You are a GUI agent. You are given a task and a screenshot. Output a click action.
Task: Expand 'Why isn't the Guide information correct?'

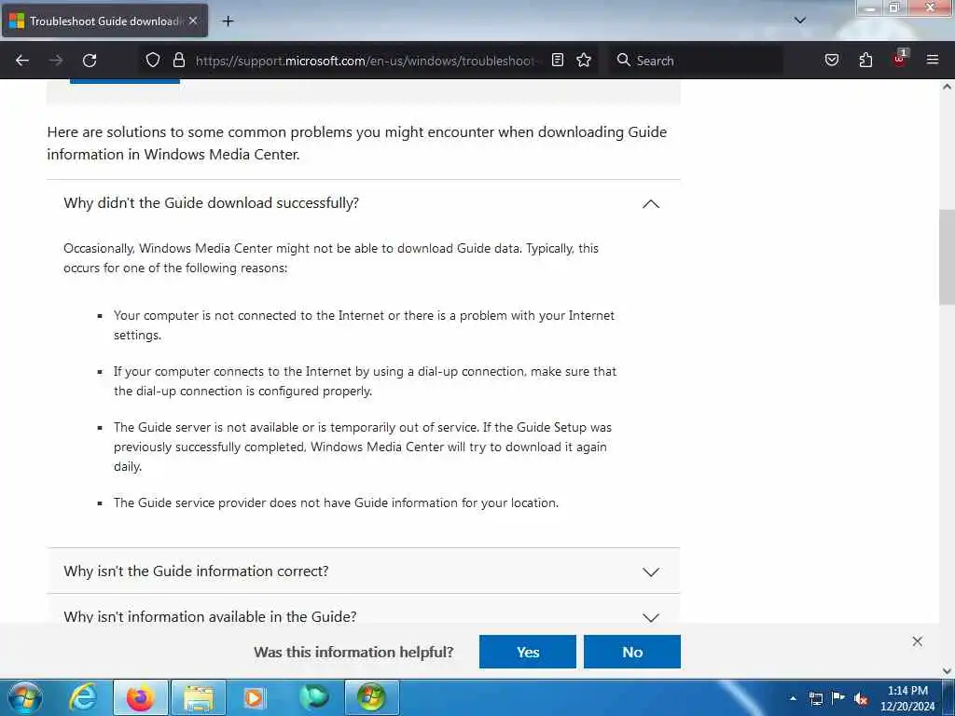[x=363, y=571]
